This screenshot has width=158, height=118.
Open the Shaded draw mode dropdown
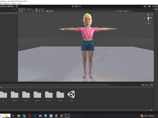coord(24,11)
